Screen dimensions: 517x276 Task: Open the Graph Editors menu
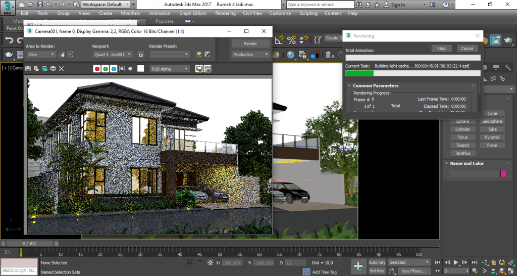point(192,13)
